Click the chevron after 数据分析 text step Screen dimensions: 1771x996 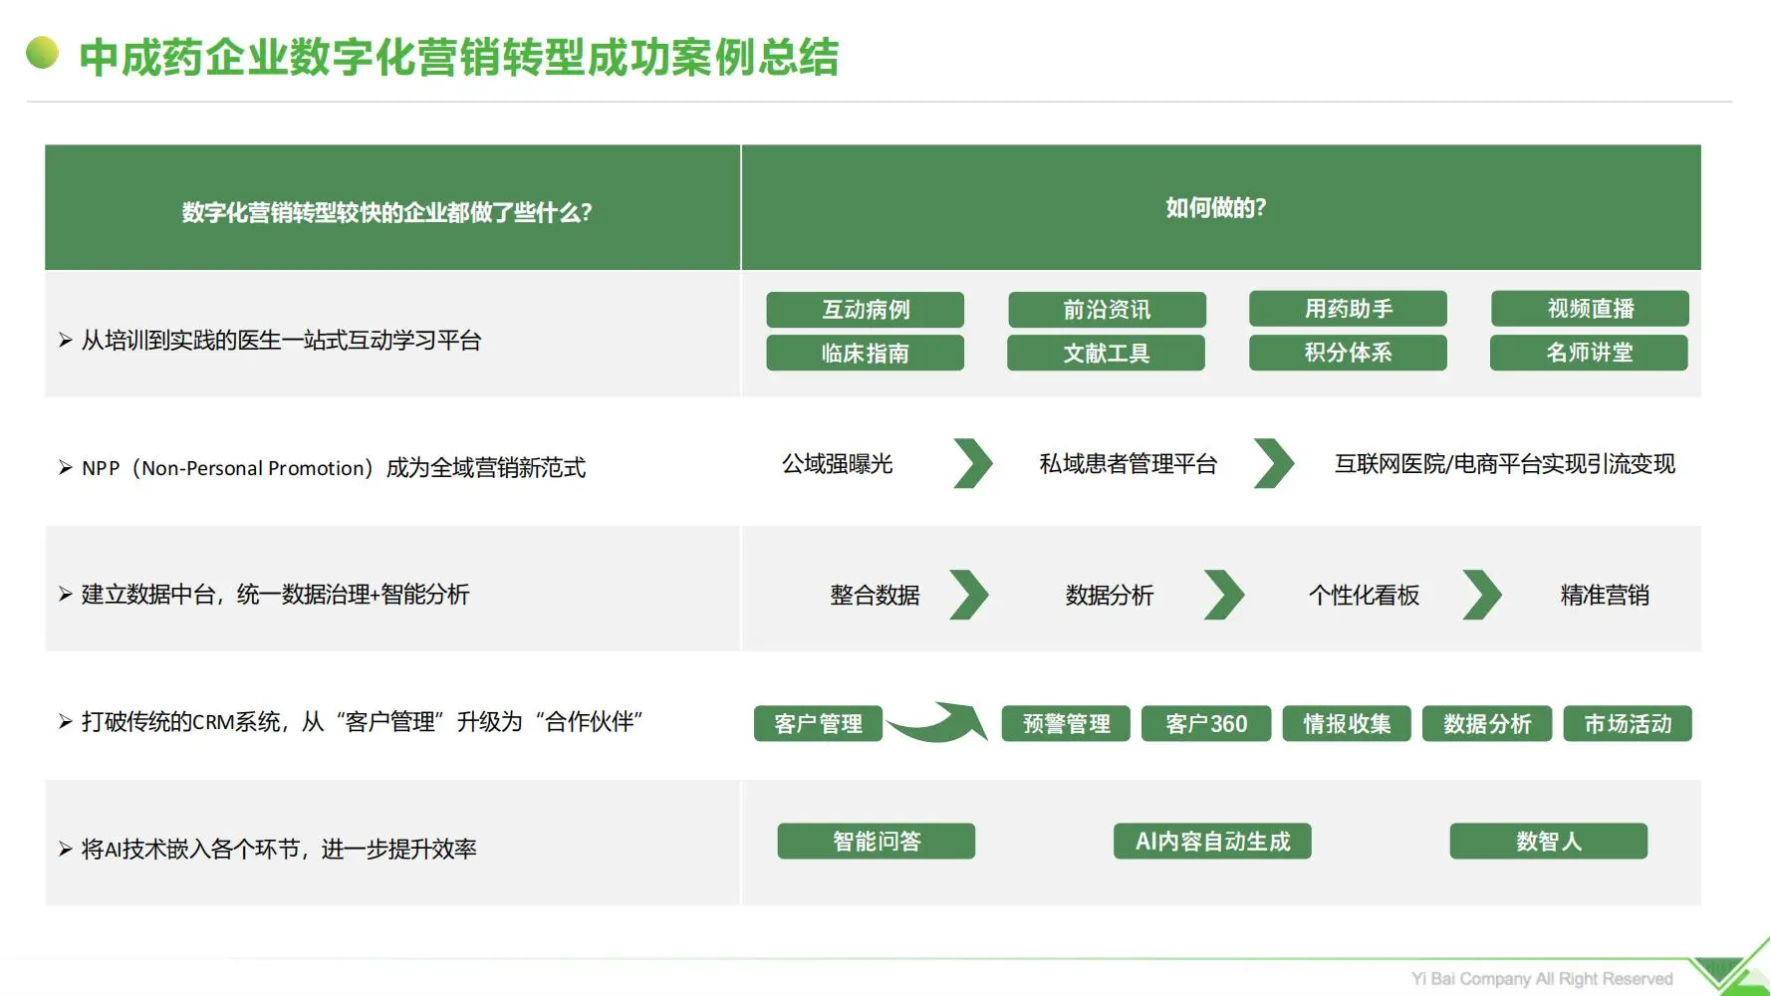(1224, 595)
